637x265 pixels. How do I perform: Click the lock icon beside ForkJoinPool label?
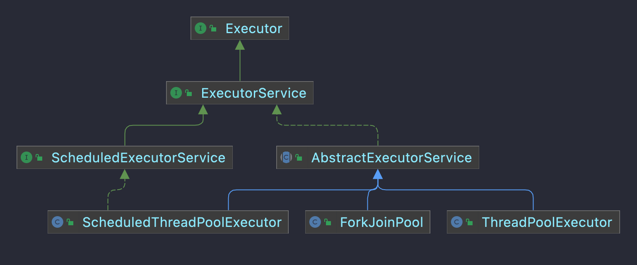(x=328, y=222)
